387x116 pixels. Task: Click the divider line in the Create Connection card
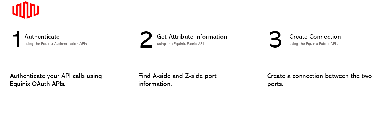tap(323, 55)
